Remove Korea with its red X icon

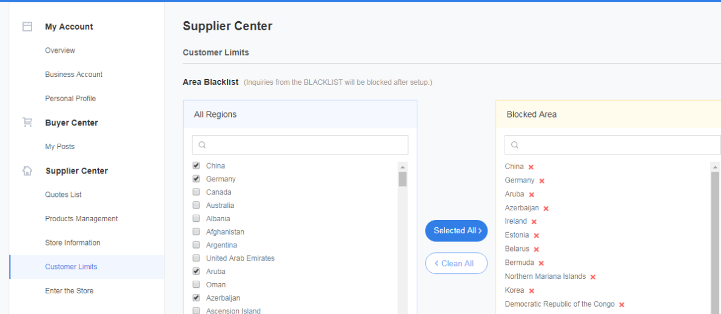[x=532, y=290]
